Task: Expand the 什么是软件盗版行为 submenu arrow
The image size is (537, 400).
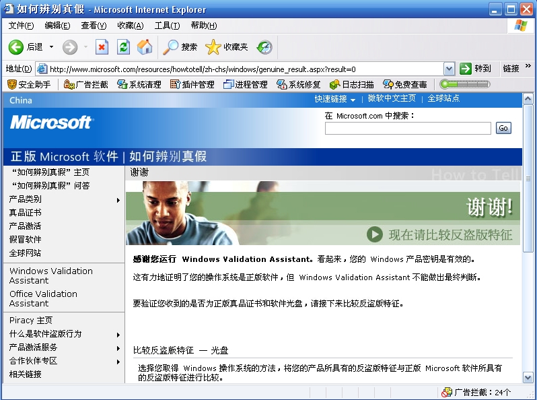Action: pyautogui.click(x=118, y=335)
